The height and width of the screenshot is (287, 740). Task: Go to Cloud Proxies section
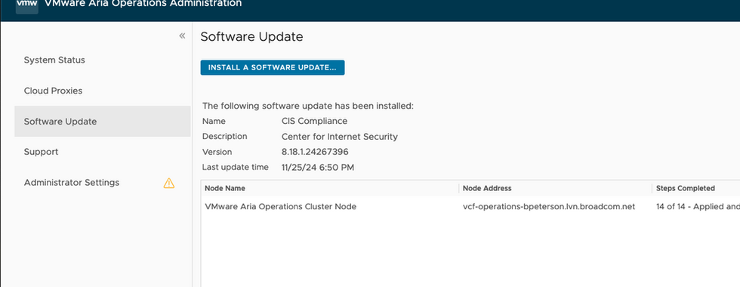[x=54, y=91]
